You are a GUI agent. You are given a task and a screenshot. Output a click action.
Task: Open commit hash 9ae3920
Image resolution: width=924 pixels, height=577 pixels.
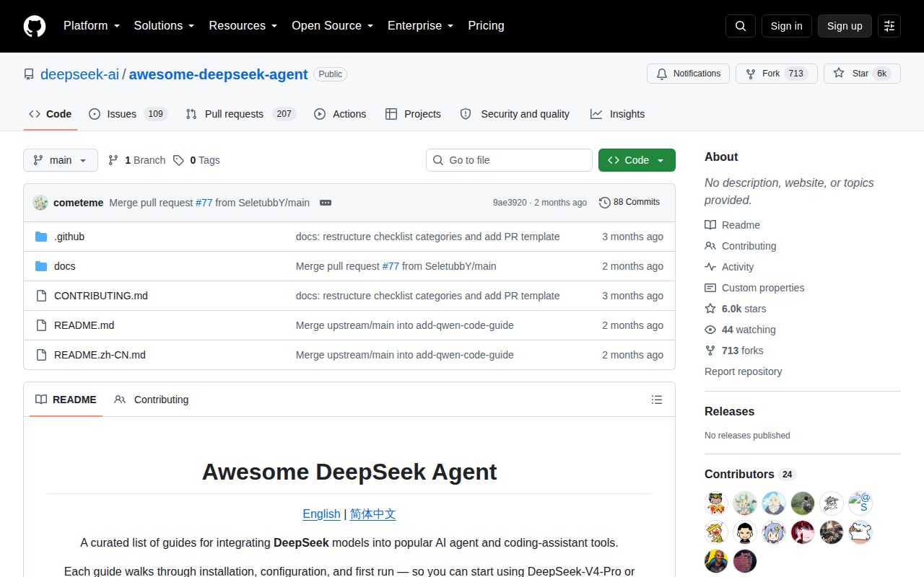click(510, 203)
